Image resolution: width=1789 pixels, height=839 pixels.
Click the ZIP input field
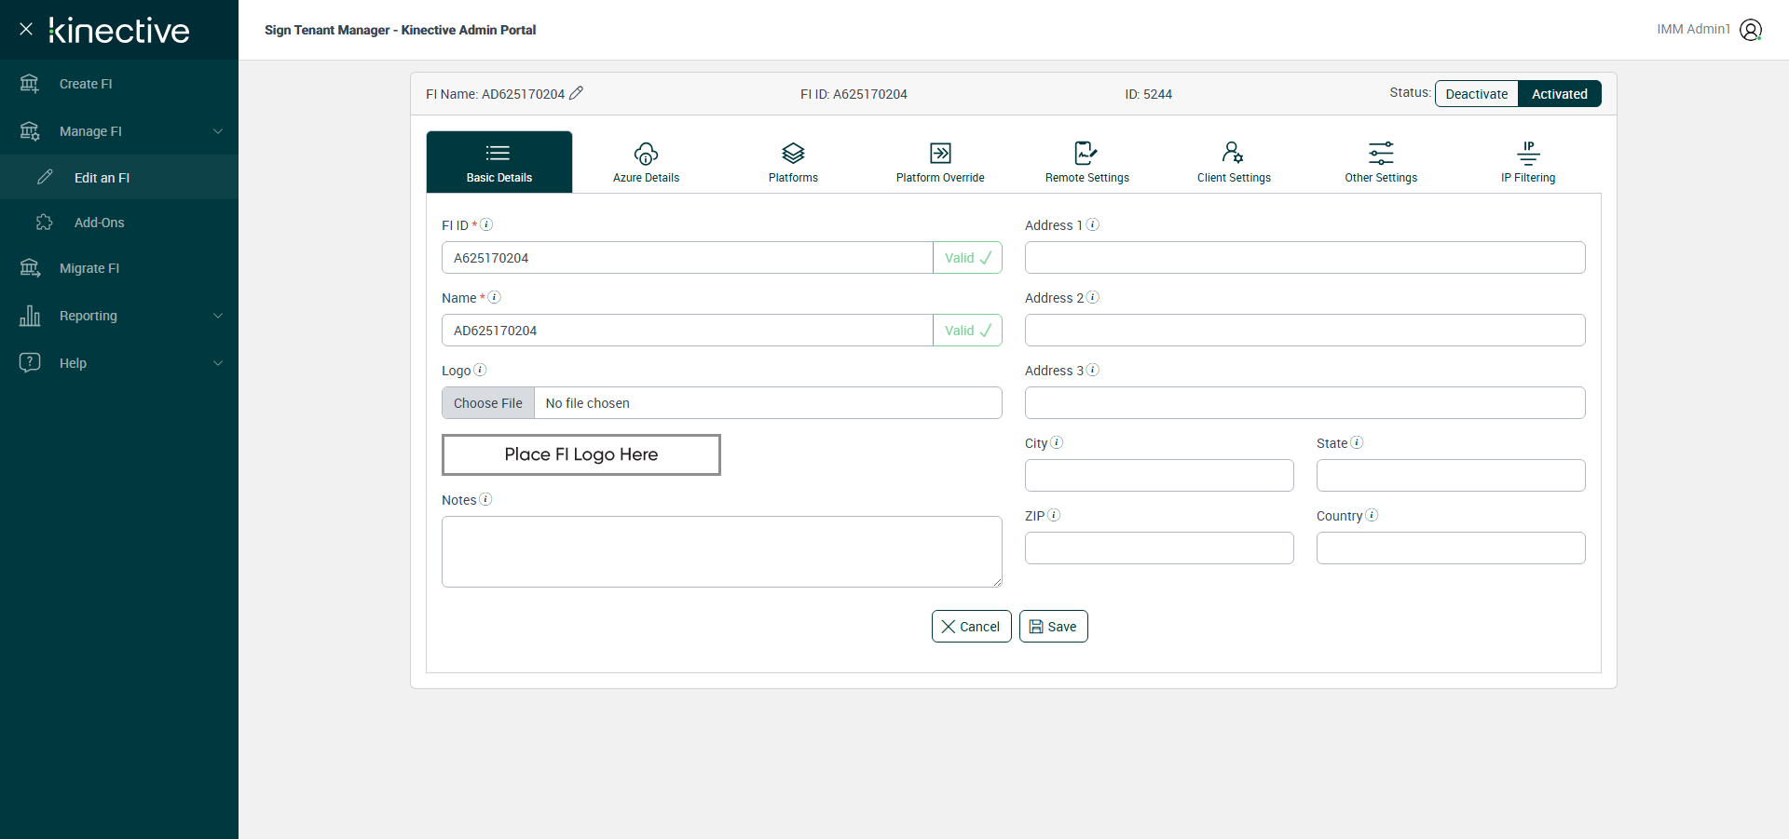(1159, 548)
